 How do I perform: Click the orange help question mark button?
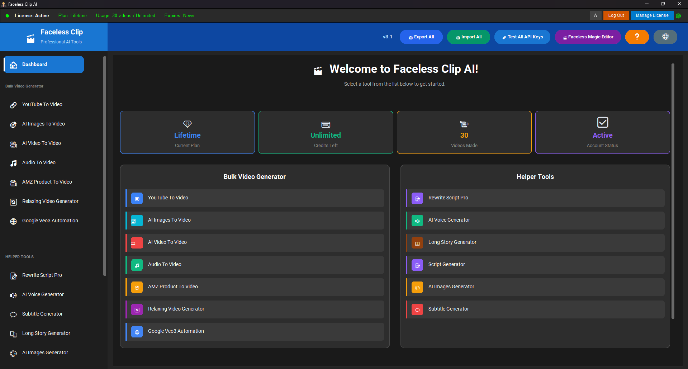pyautogui.click(x=637, y=37)
